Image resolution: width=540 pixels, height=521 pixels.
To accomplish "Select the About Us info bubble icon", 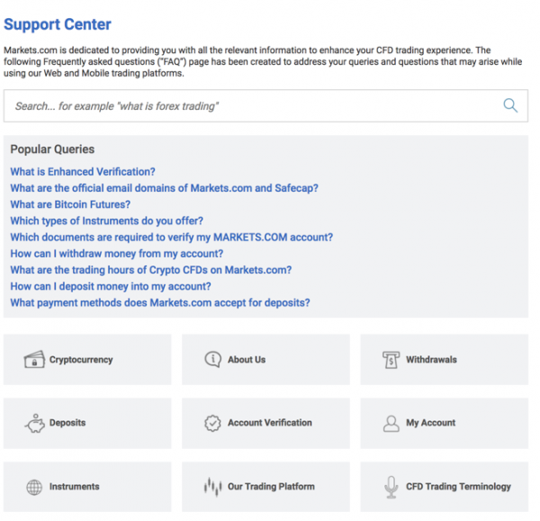I will [x=212, y=359].
